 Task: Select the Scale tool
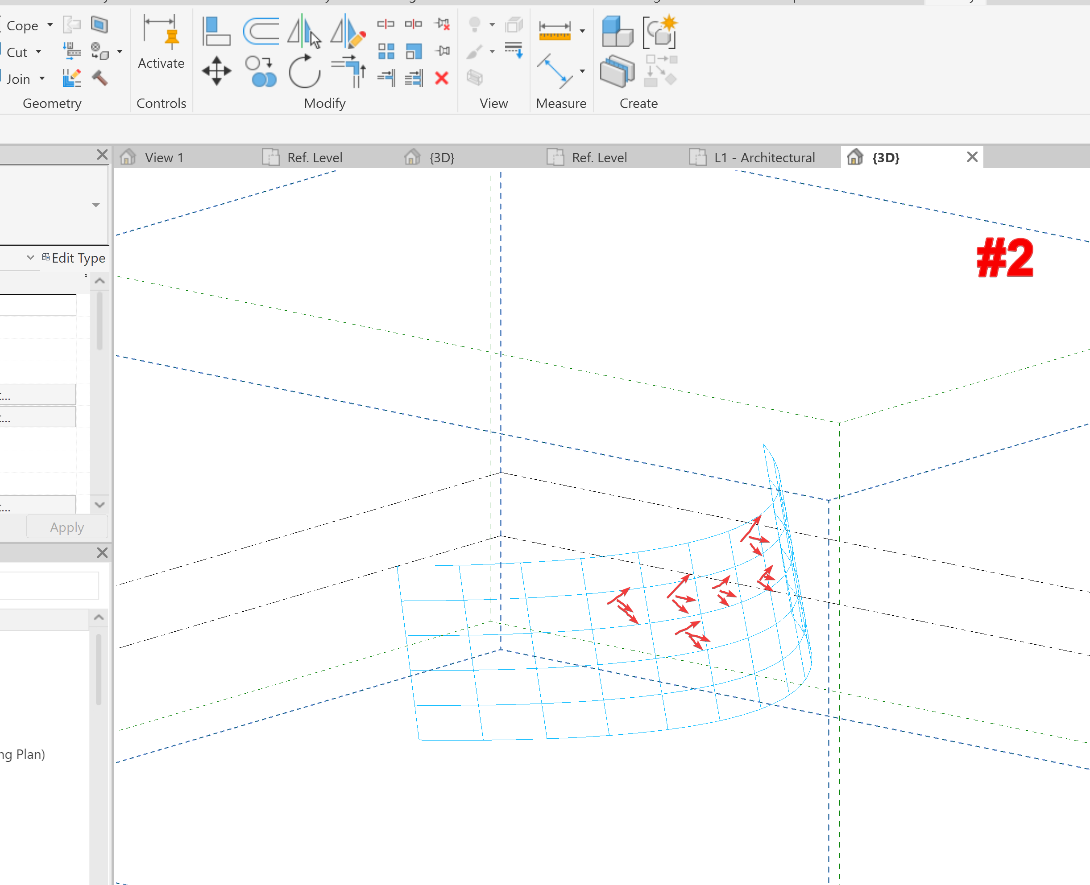click(414, 50)
